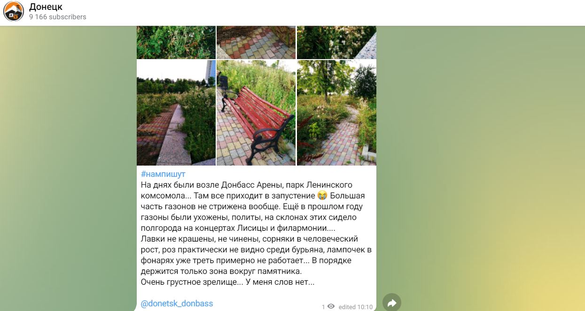Image resolution: width=585 pixels, height=311 pixels.
Task: Click the edited 10:10 timestamp
Action: (356, 307)
